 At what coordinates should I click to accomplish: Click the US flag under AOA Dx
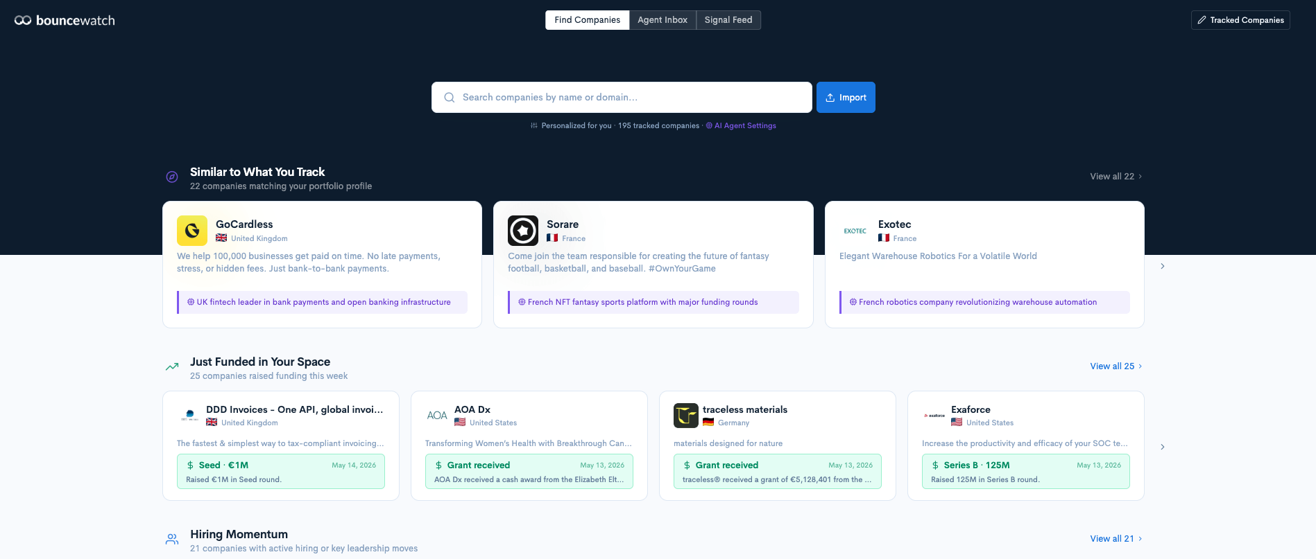coord(460,423)
